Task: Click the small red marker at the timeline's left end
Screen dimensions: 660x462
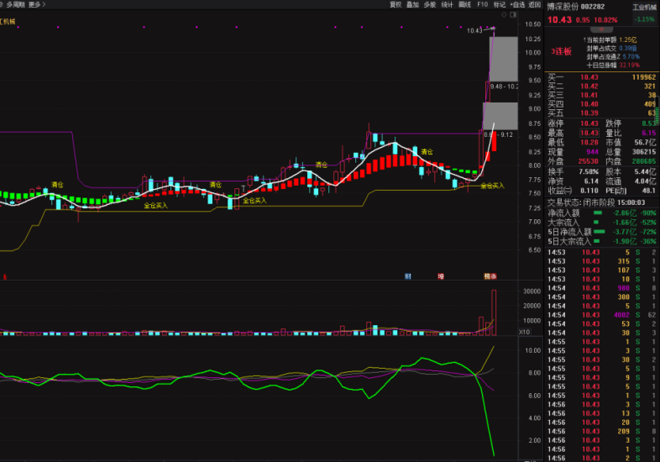Action: [x=4, y=276]
